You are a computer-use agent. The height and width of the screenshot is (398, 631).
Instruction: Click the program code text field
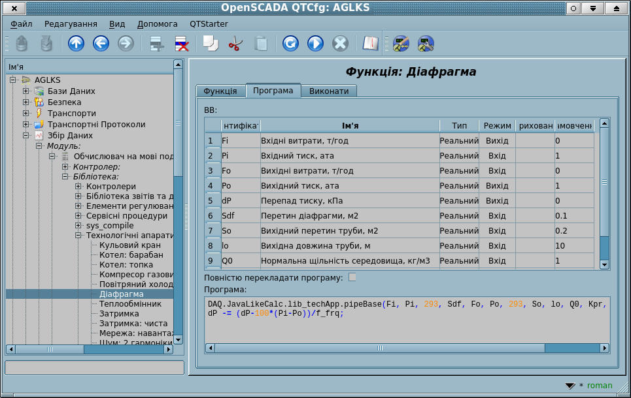[407, 320]
